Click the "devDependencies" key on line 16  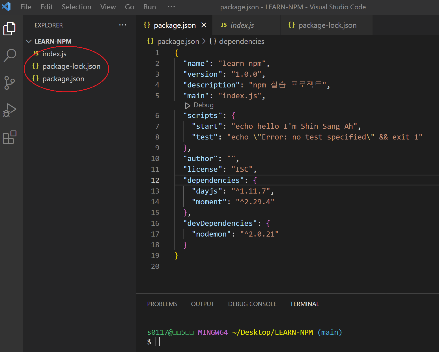pos(220,223)
